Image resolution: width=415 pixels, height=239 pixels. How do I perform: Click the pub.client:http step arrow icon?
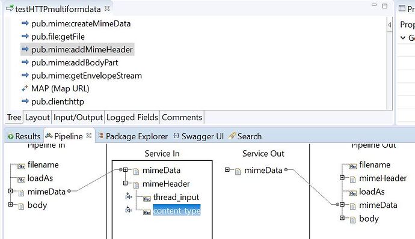click(x=25, y=101)
